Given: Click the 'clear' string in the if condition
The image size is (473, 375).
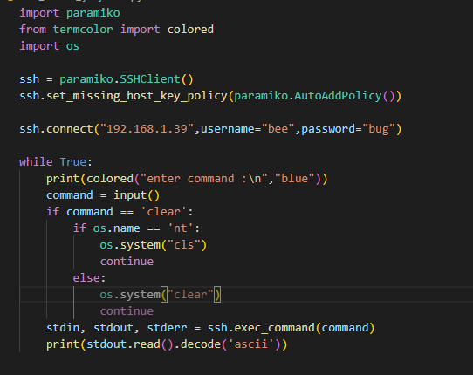Looking at the screenshot, I should pos(163,212).
